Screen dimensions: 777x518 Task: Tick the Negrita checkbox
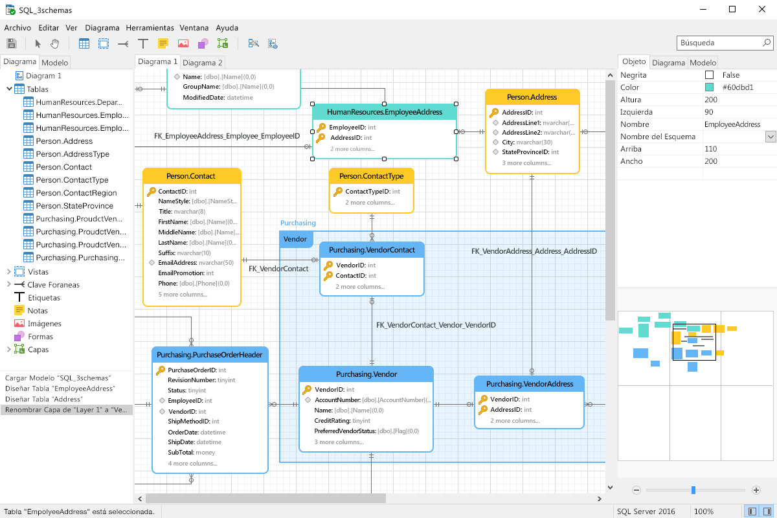tap(710, 75)
